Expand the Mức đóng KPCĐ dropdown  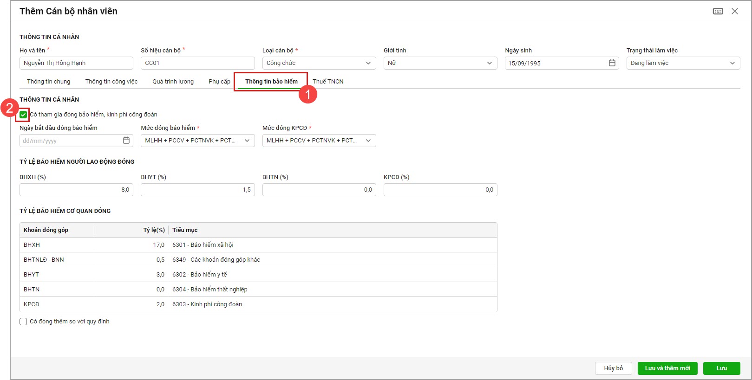click(x=368, y=141)
